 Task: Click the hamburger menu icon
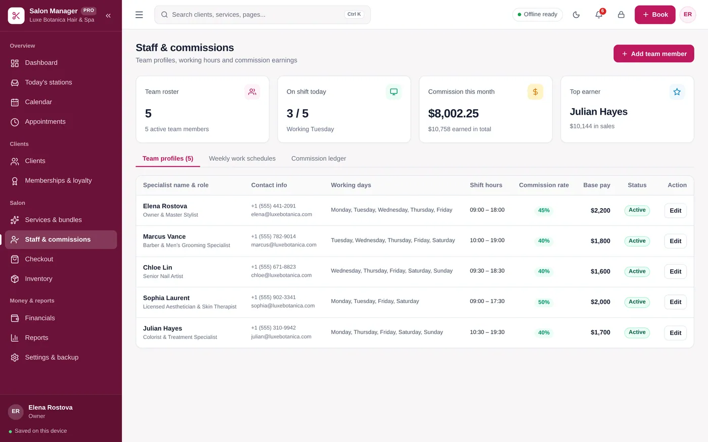tap(139, 15)
